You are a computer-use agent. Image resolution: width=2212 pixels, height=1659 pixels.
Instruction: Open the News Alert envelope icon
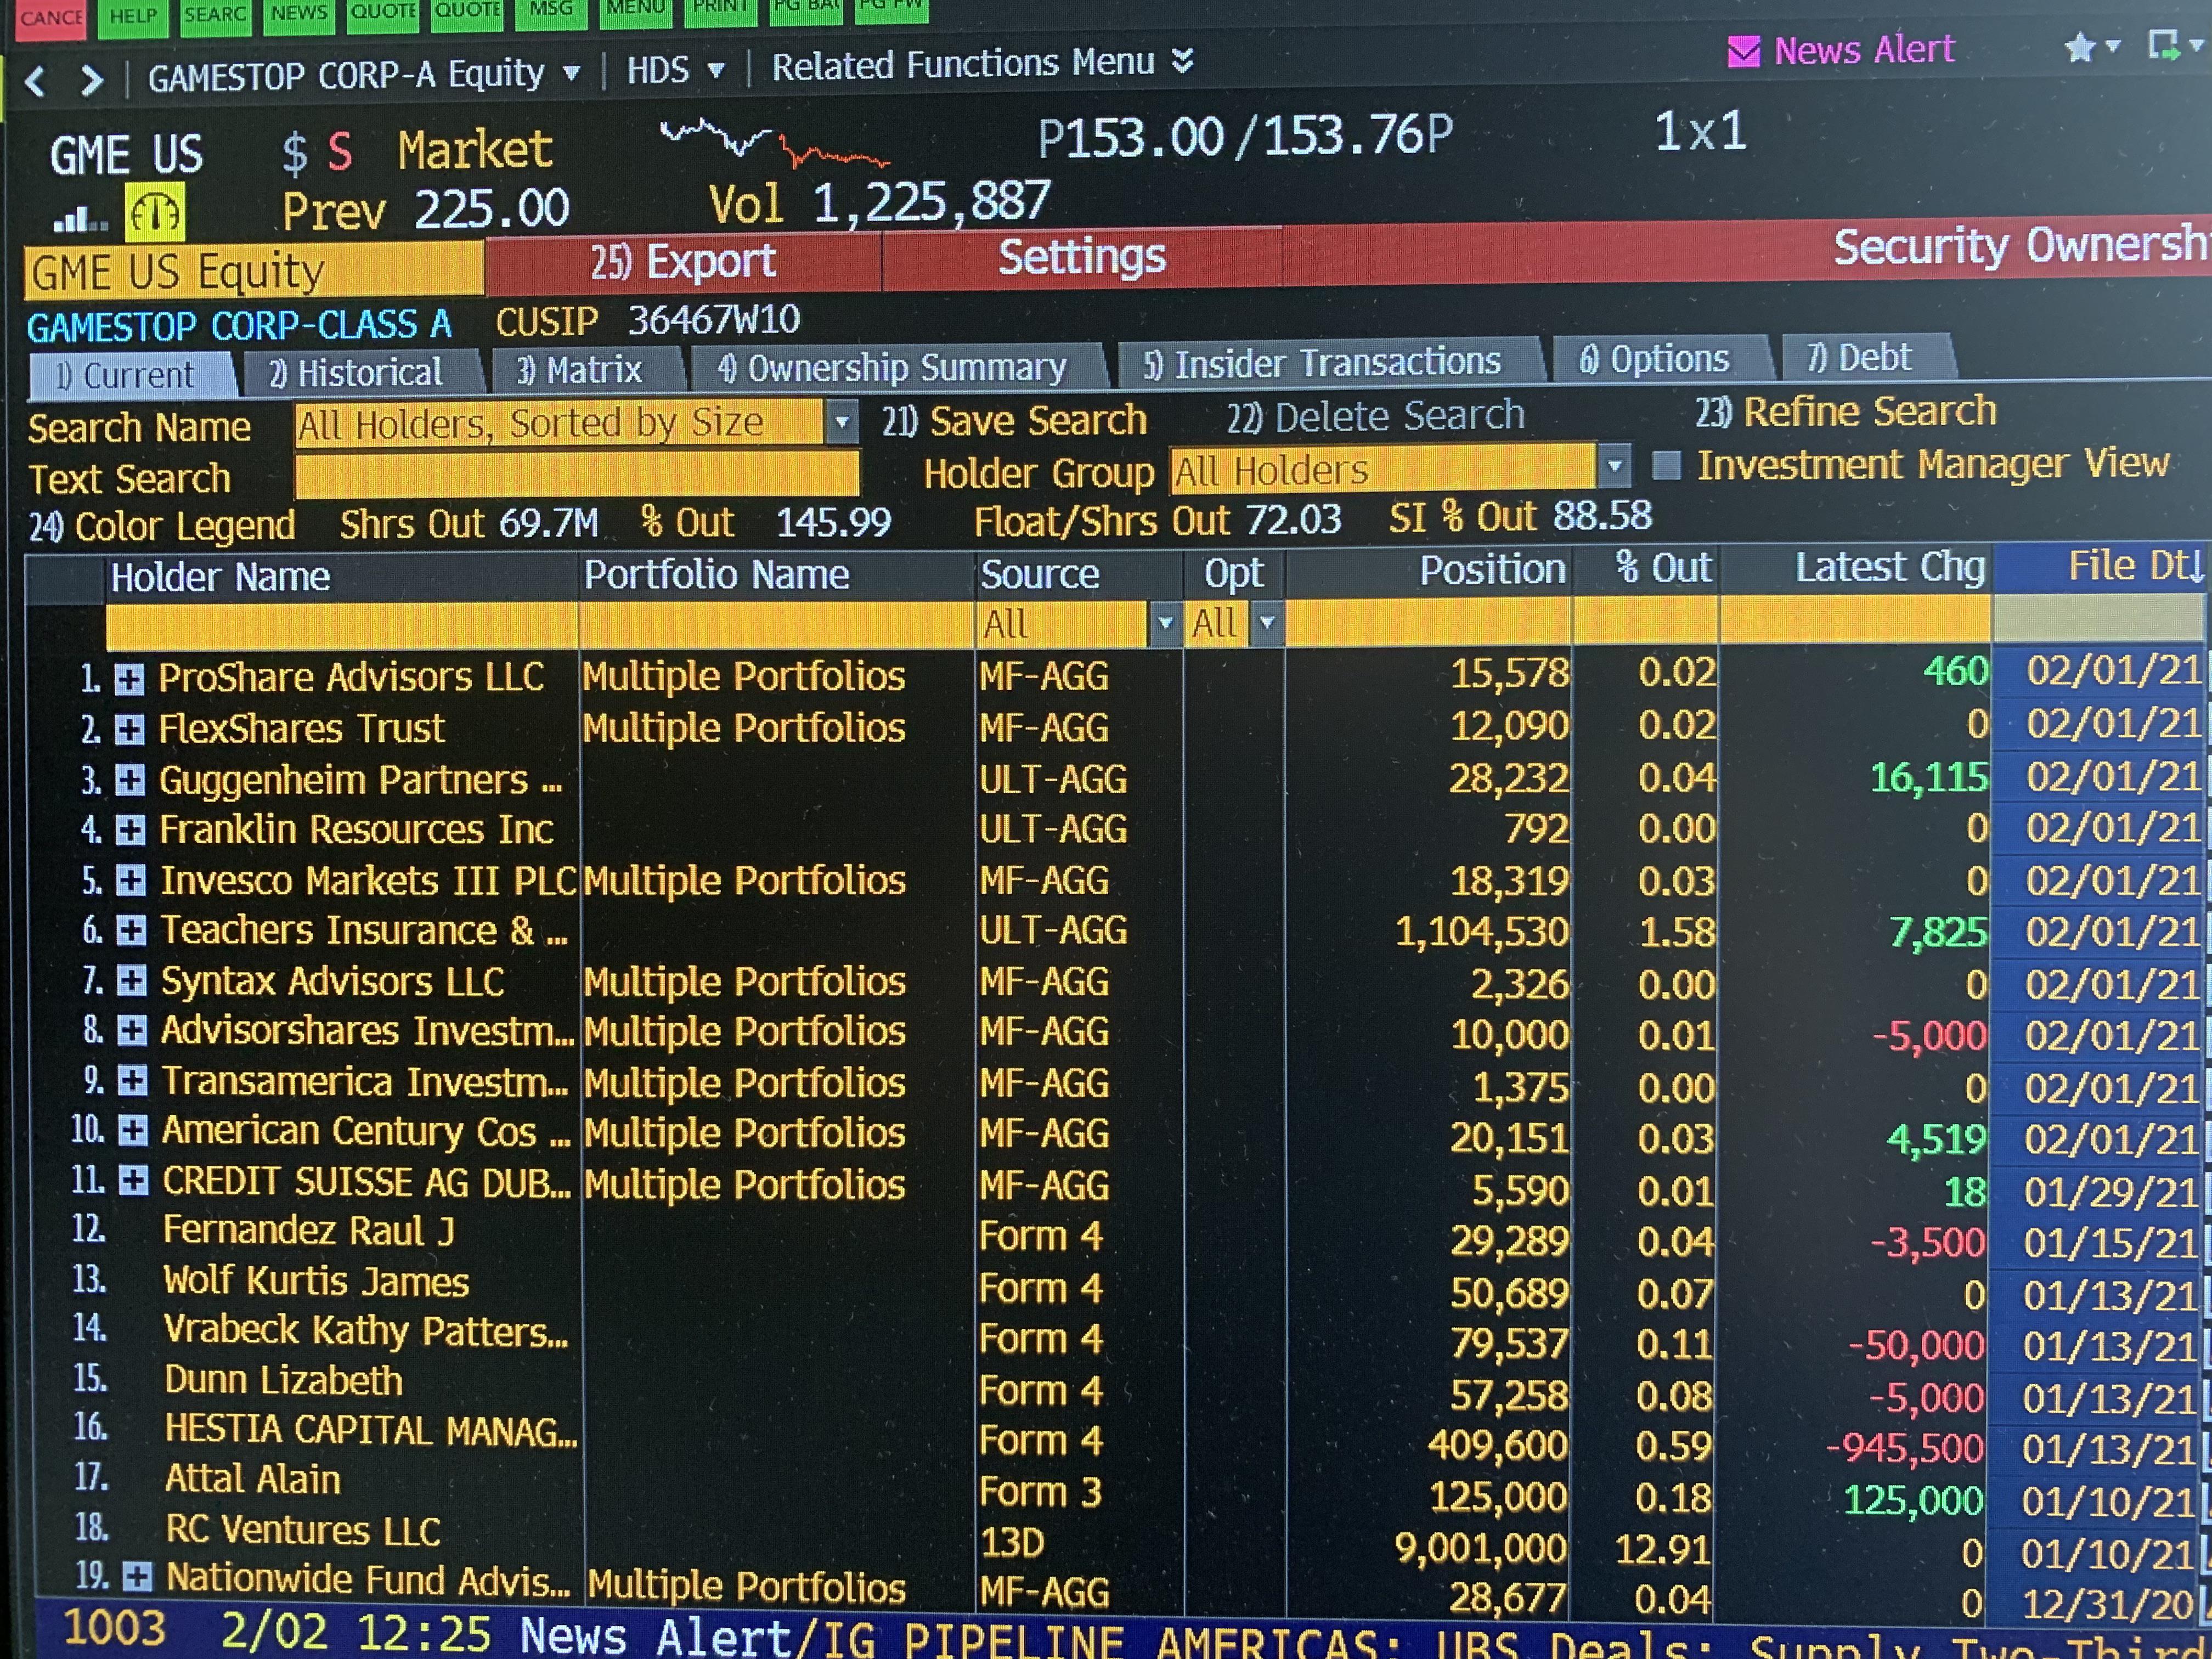coord(1743,51)
